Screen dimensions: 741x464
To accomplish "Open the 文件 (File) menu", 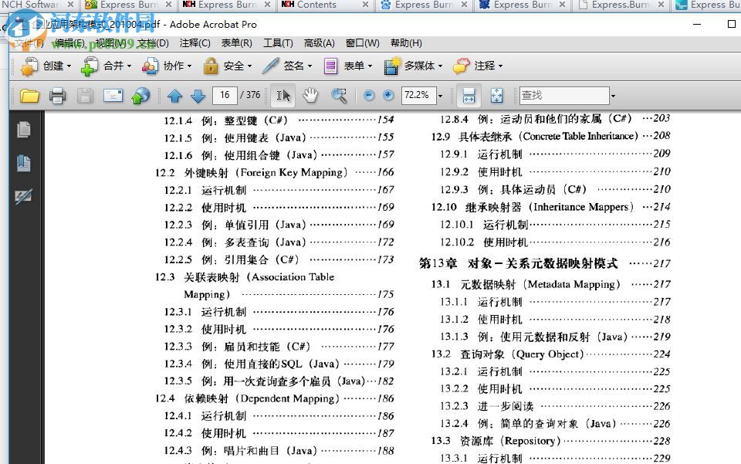I will click(29, 43).
